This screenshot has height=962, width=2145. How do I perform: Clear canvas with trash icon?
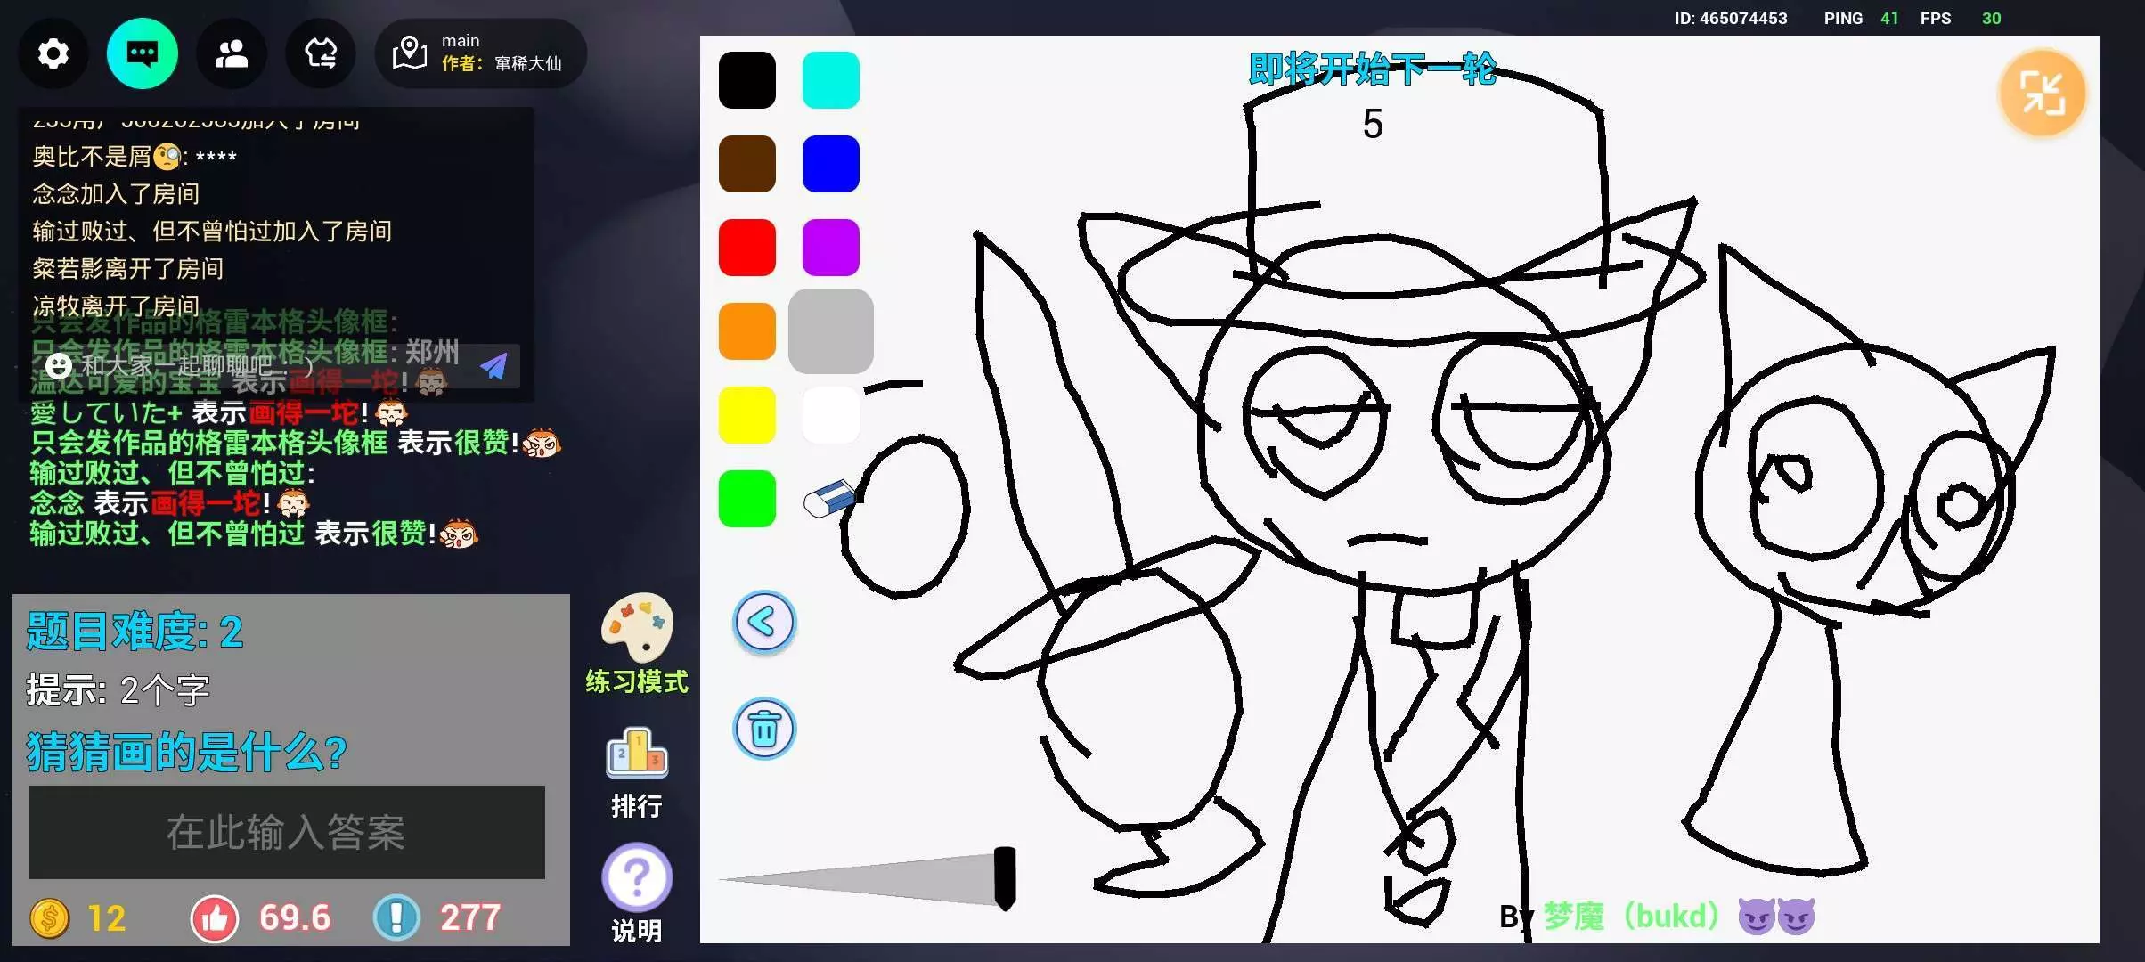764,730
